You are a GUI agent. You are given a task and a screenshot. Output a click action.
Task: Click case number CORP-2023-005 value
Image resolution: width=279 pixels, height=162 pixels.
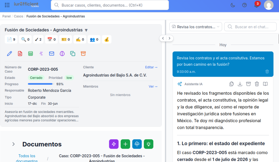(43, 69)
